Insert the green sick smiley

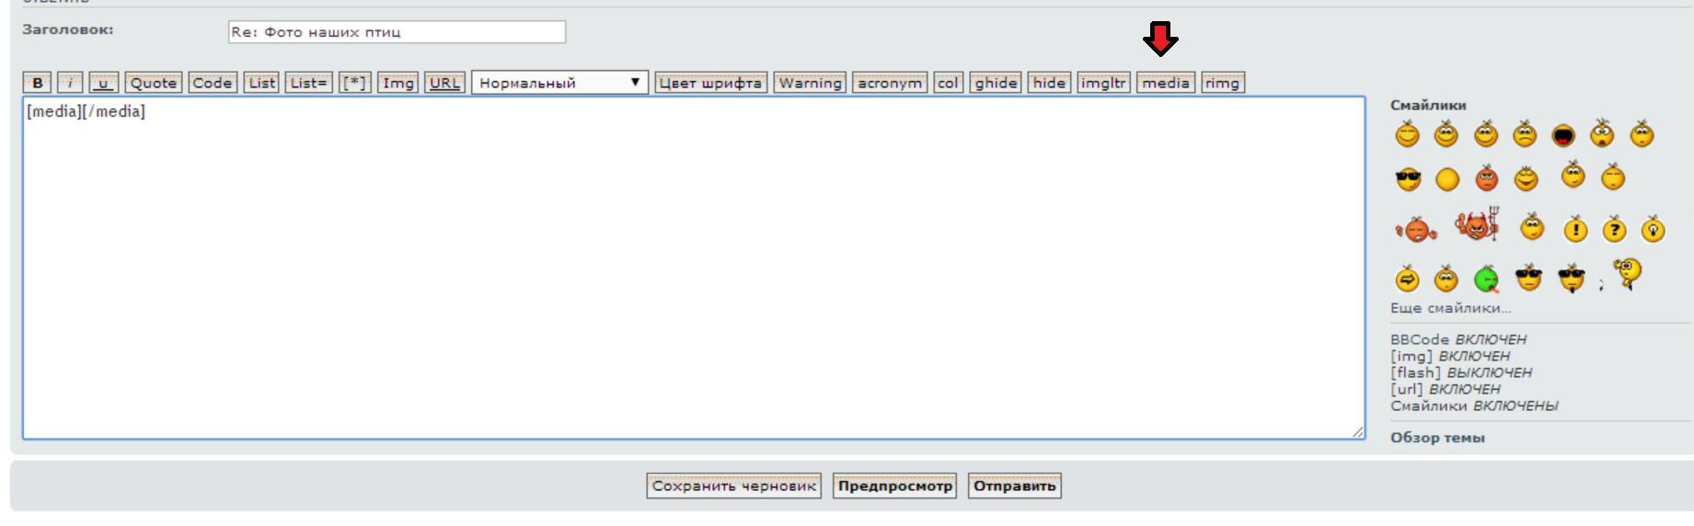point(1486,279)
